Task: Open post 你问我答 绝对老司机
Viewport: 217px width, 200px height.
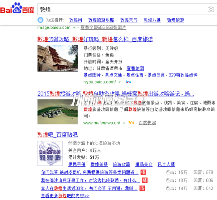Action: coord(90,172)
